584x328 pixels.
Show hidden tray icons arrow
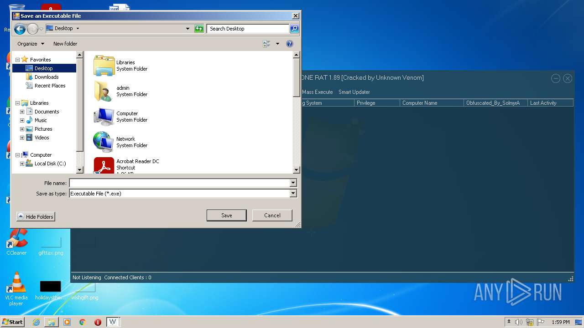point(509,322)
